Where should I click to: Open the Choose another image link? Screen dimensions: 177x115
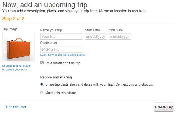click(16, 66)
